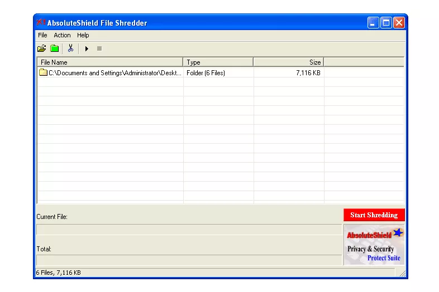Click the 7,116 KB size cell
The width and height of the screenshot is (439, 292).
(x=308, y=73)
